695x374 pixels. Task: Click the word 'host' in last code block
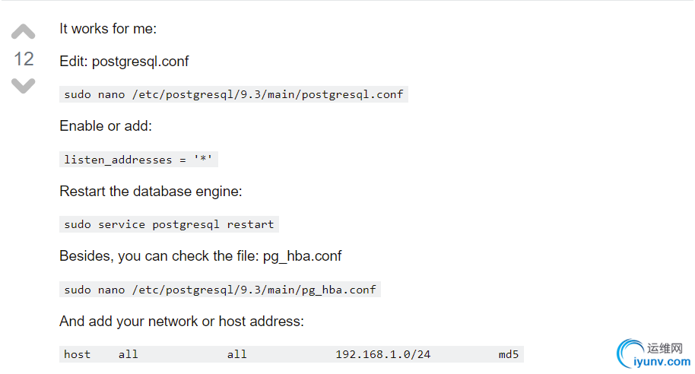[x=77, y=354]
